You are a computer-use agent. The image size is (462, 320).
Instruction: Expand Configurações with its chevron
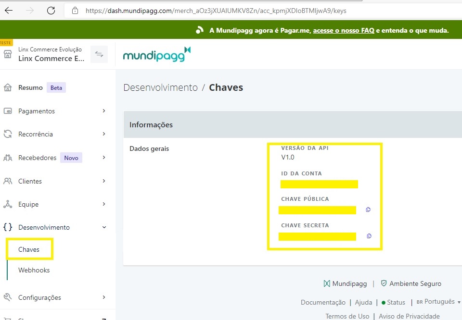click(104, 297)
